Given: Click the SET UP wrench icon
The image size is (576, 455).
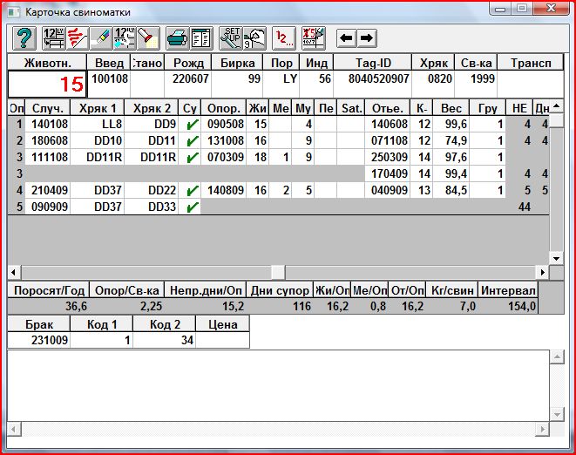Looking at the screenshot, I should pos(231,38).
